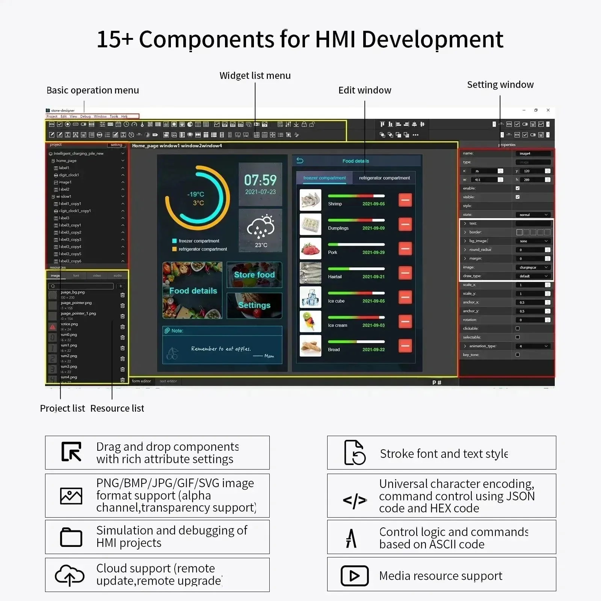
Task: Open the text editor tab below canvas
Action: (168, 381)
